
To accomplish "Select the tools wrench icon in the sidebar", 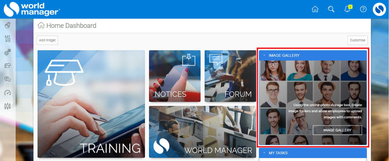I will pos(7,38).
